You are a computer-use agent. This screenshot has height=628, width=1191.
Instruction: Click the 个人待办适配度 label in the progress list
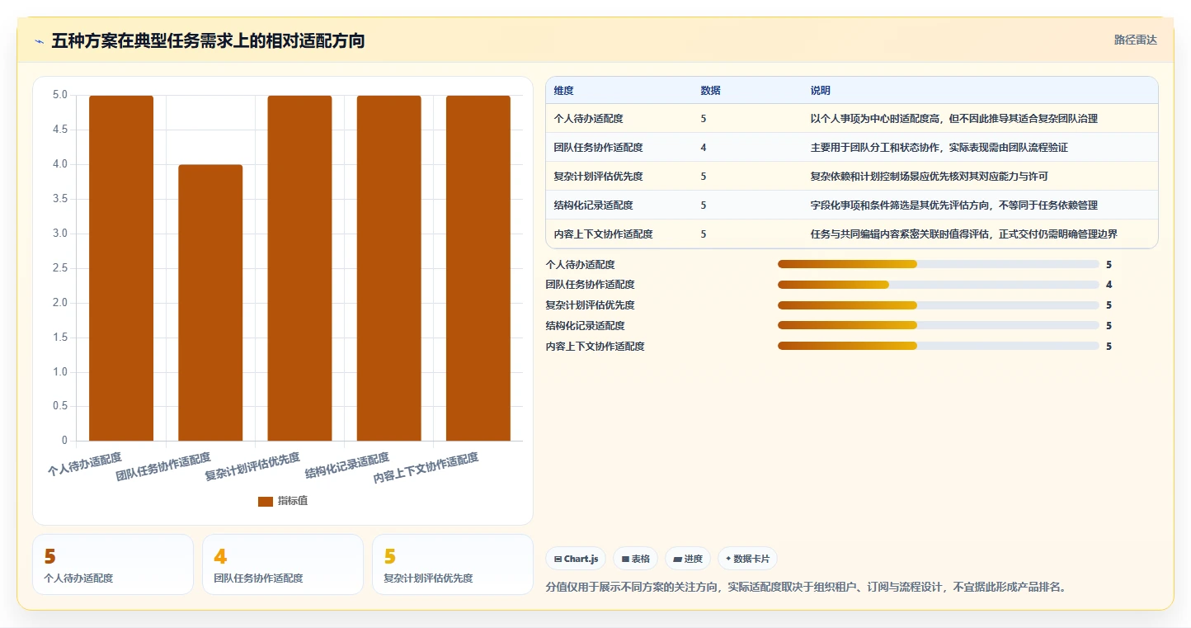point(581,265)
